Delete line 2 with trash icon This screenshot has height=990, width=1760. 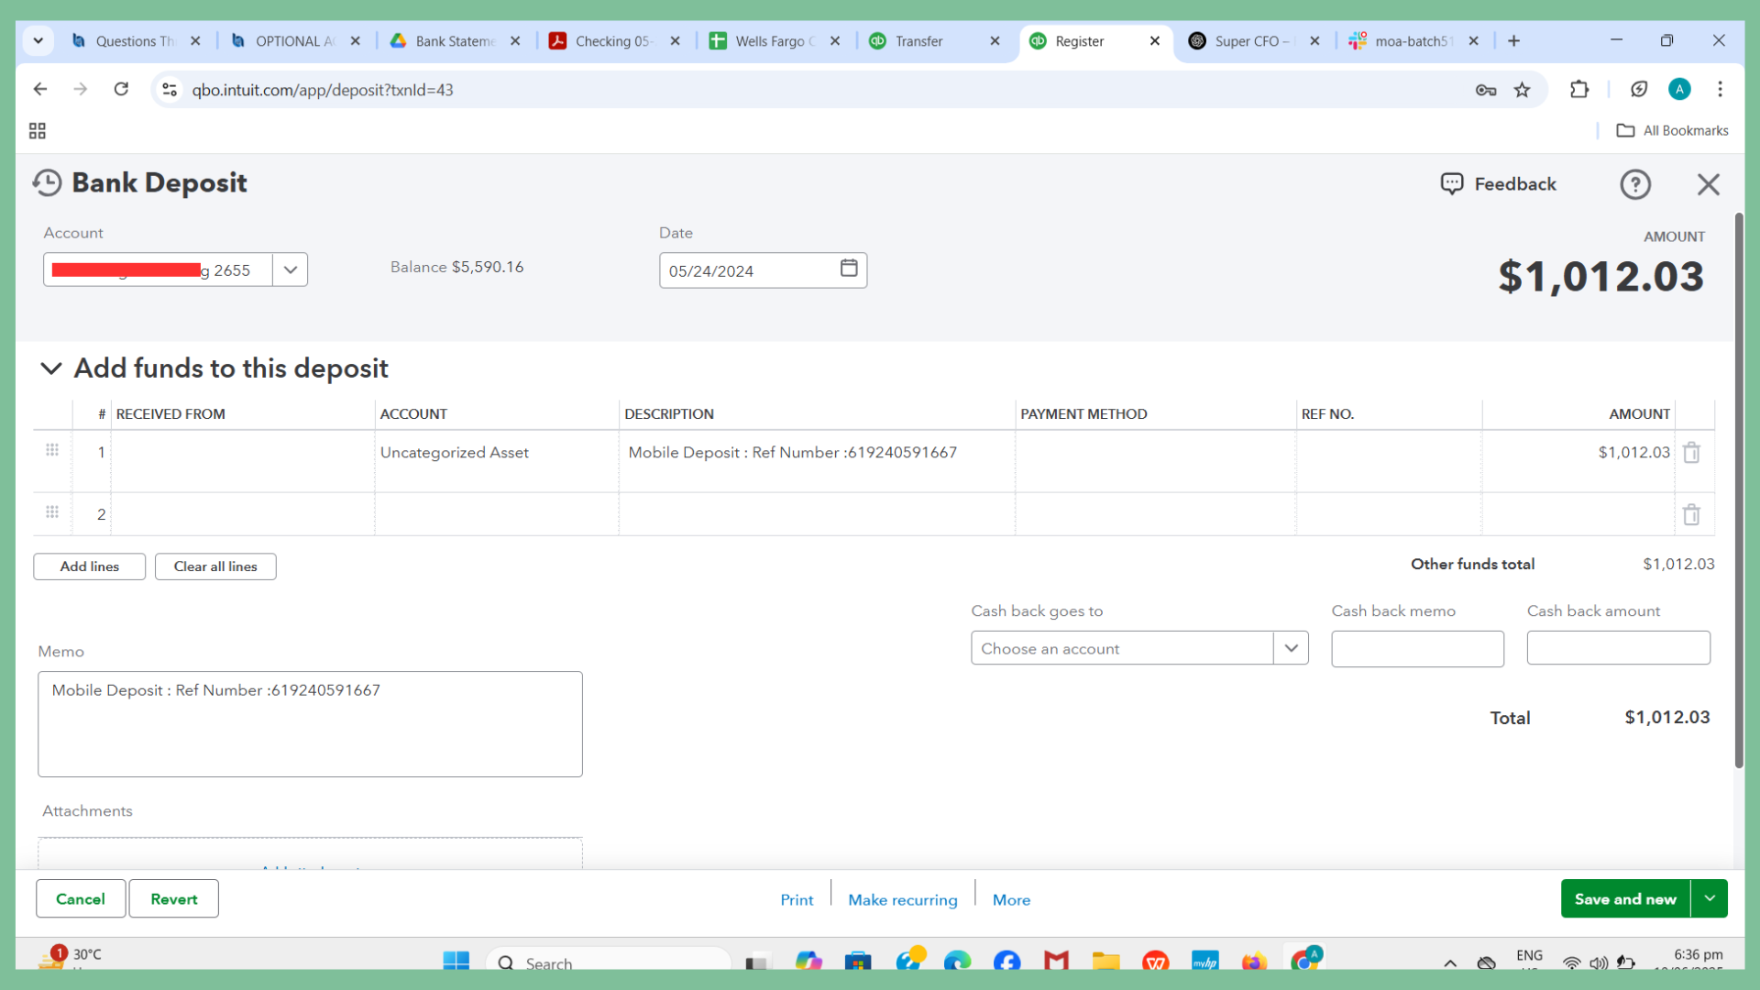pos(1691,515)
